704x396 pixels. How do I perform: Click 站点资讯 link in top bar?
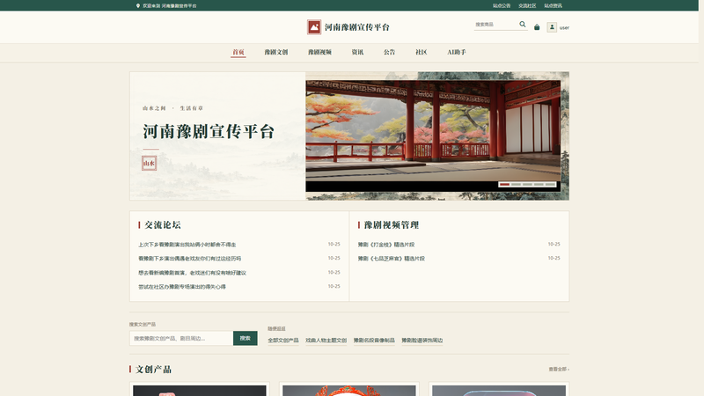pyautogui.click(x=553, y=6)
